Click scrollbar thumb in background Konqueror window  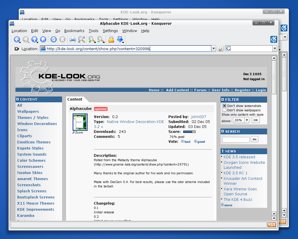coord(284,74)
